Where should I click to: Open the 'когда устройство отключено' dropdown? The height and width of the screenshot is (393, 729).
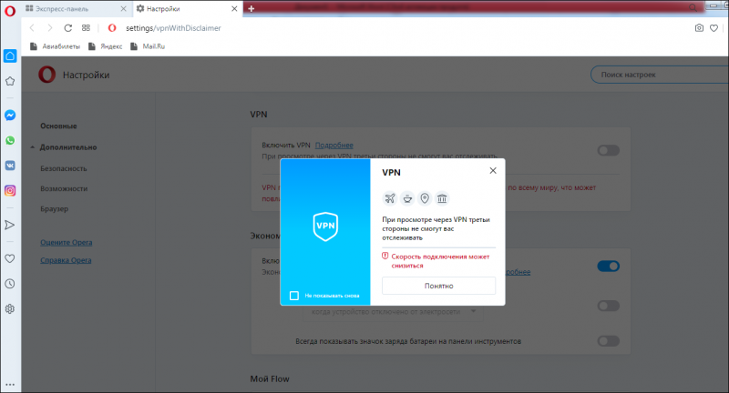pyautogui.click(x=393, y=312)
